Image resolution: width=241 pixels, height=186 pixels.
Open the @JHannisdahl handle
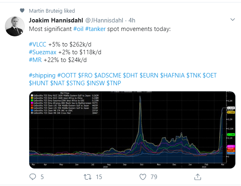pyautogui.click(x=104, y=20)
